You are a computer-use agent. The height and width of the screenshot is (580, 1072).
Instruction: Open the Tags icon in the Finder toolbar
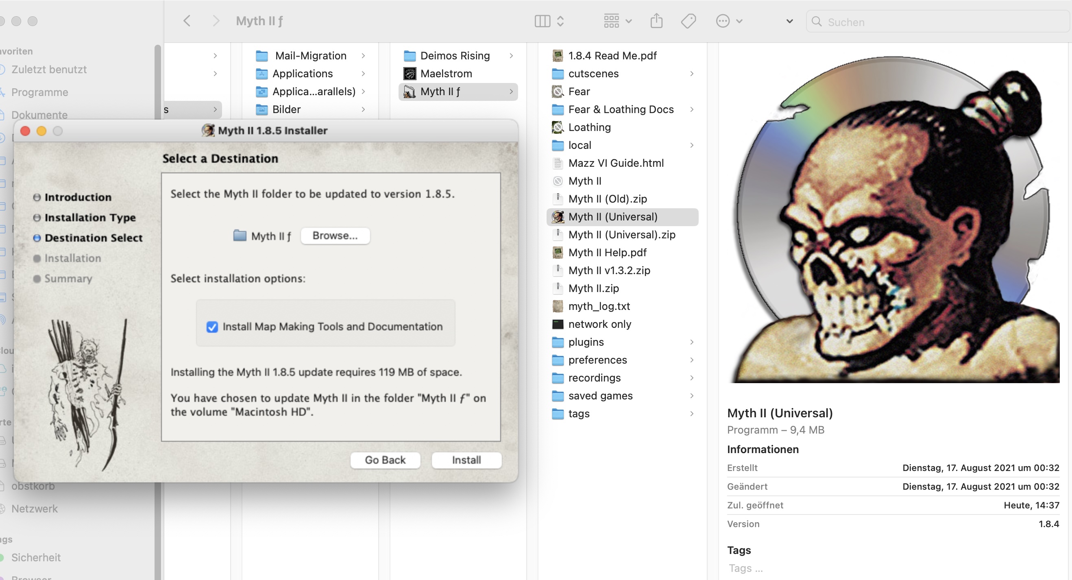689,21
